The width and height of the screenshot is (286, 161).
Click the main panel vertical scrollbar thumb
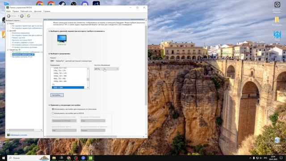tap(146, 65)
